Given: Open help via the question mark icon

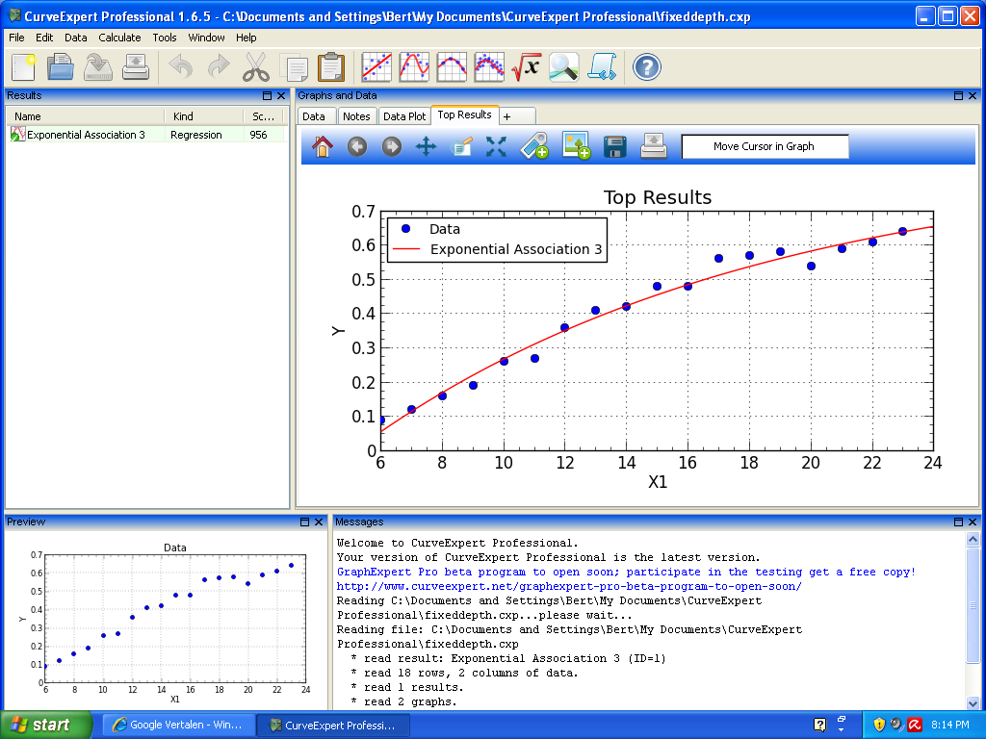Looking at the screenshot, I should coord(647,67).
